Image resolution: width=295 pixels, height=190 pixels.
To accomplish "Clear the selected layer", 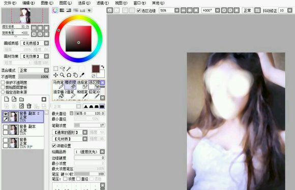I will (x=21, y=106).
